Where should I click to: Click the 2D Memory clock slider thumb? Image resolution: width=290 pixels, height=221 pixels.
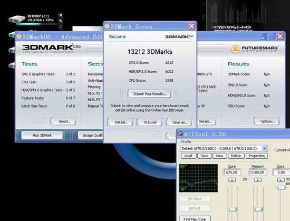click(x=258, y=209)
